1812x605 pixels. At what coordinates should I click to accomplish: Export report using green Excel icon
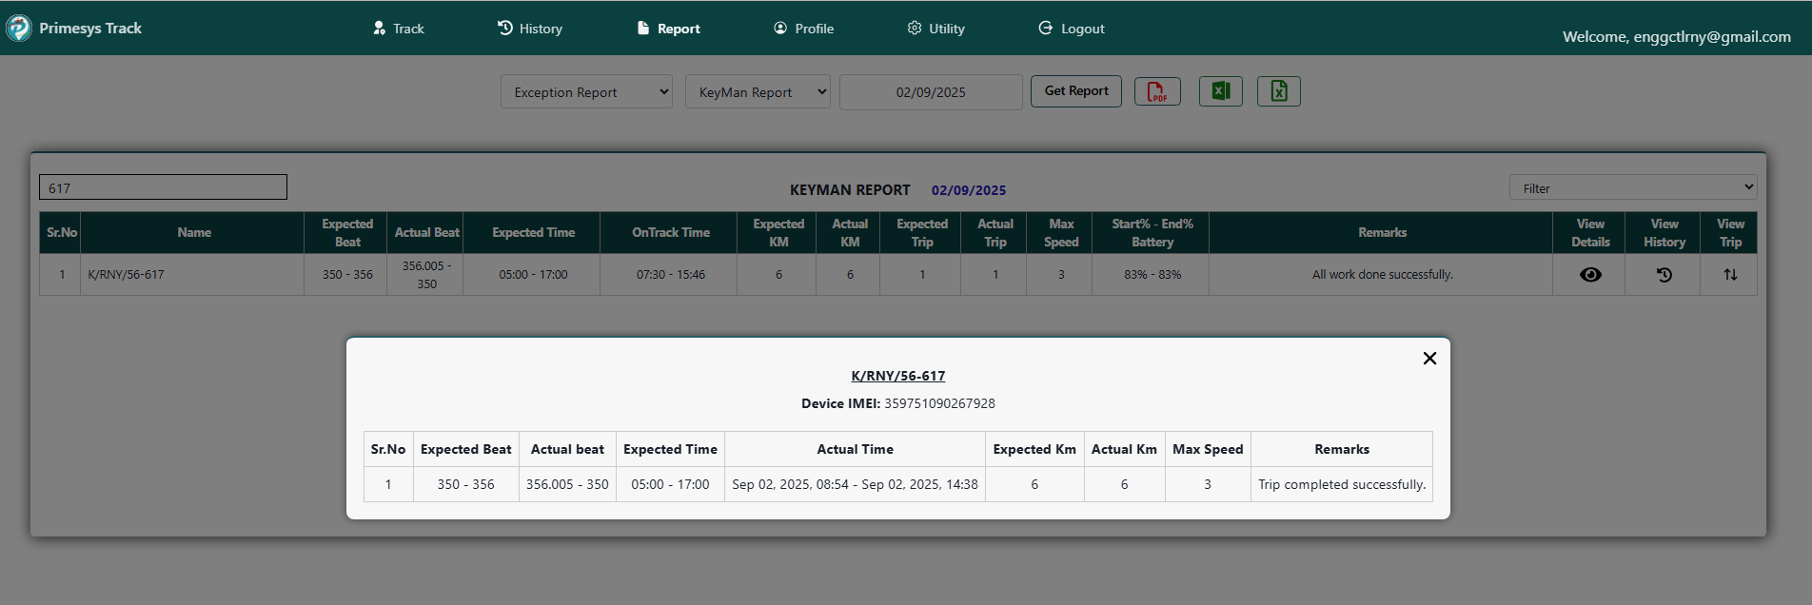click(x=1220, y=91)
